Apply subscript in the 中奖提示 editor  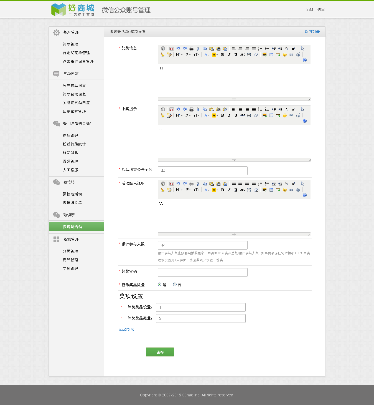[x=287, y=109]
